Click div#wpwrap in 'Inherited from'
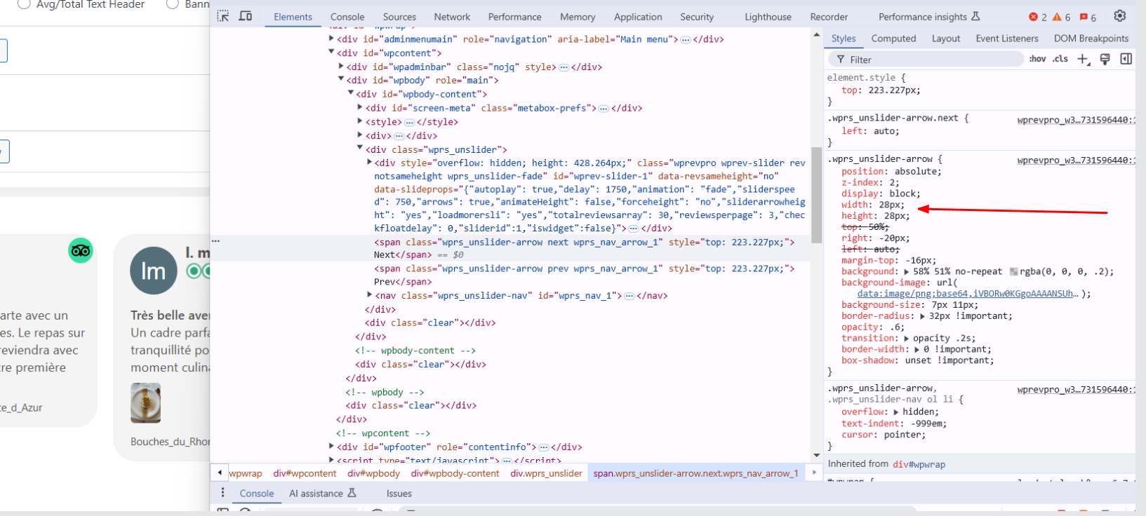The width and height of the screenshot is (1146, 516). (x=919, y=464)
